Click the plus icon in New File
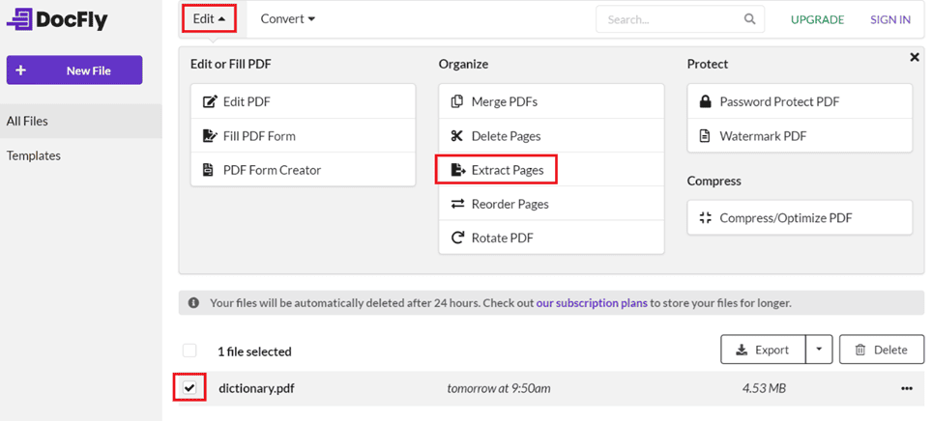 pyautogui.click(x=21, y=70)
